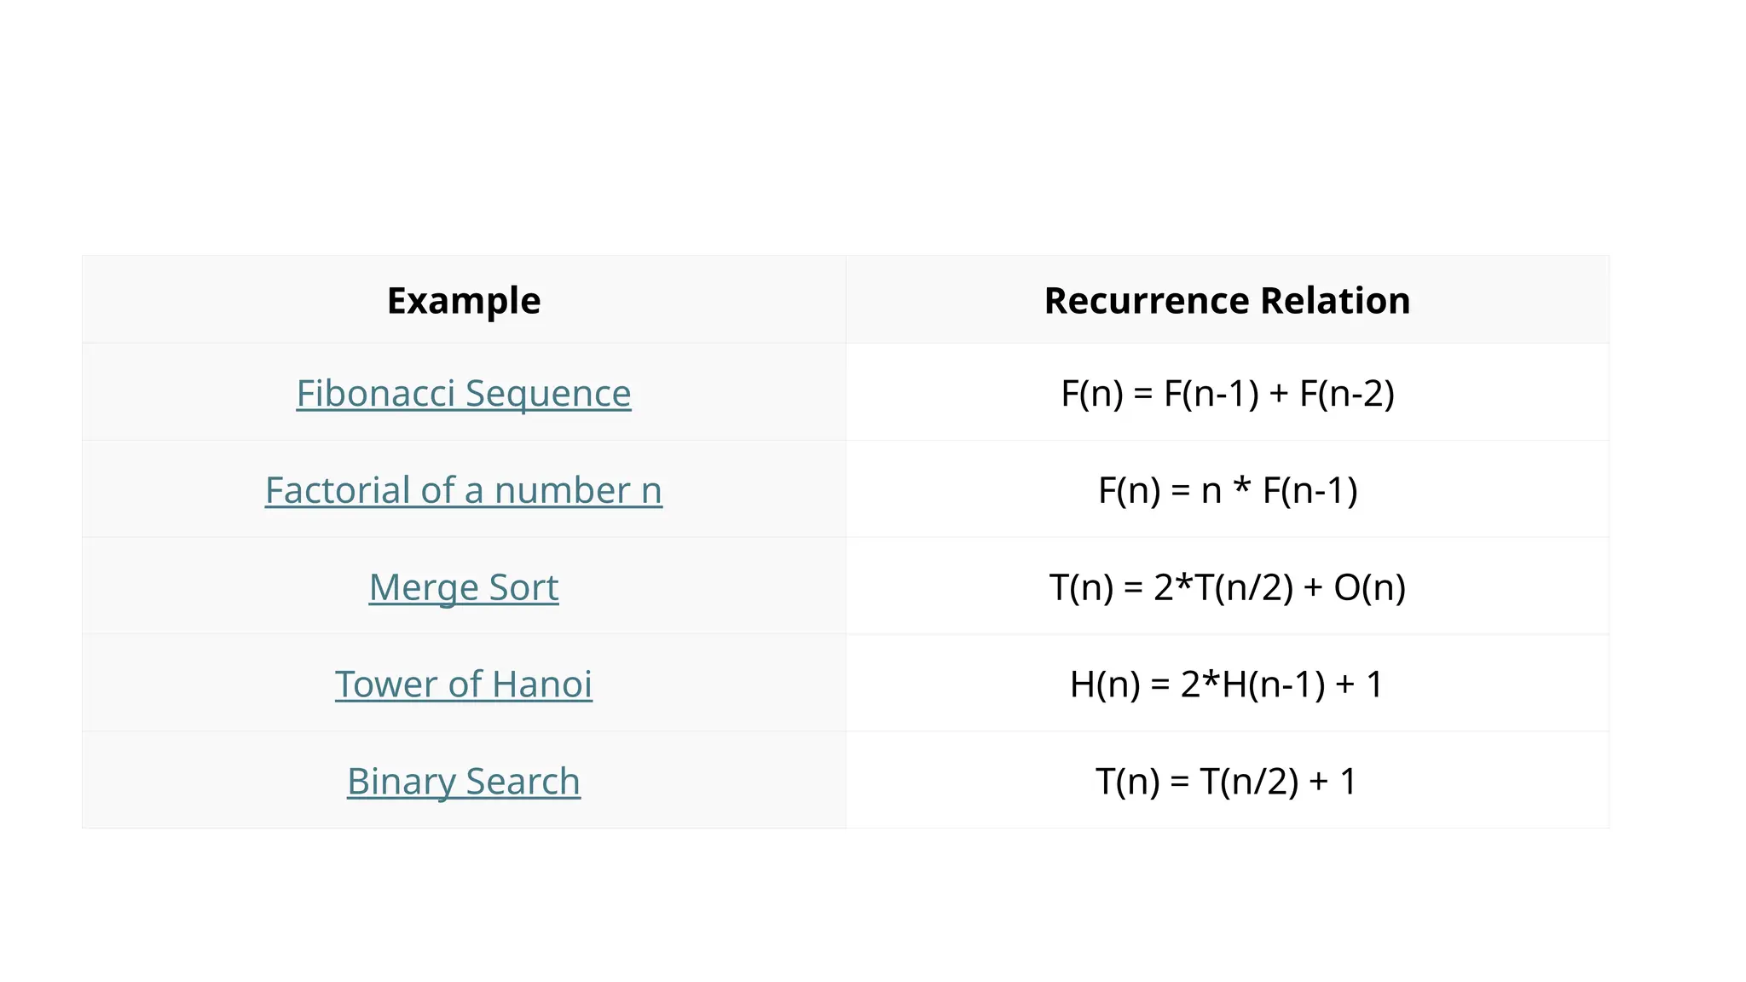Open the link beside the 2*T(n/2) + O(n) recurrence
This screenshot has height=982, width=1746.
[x=463, y=587]
